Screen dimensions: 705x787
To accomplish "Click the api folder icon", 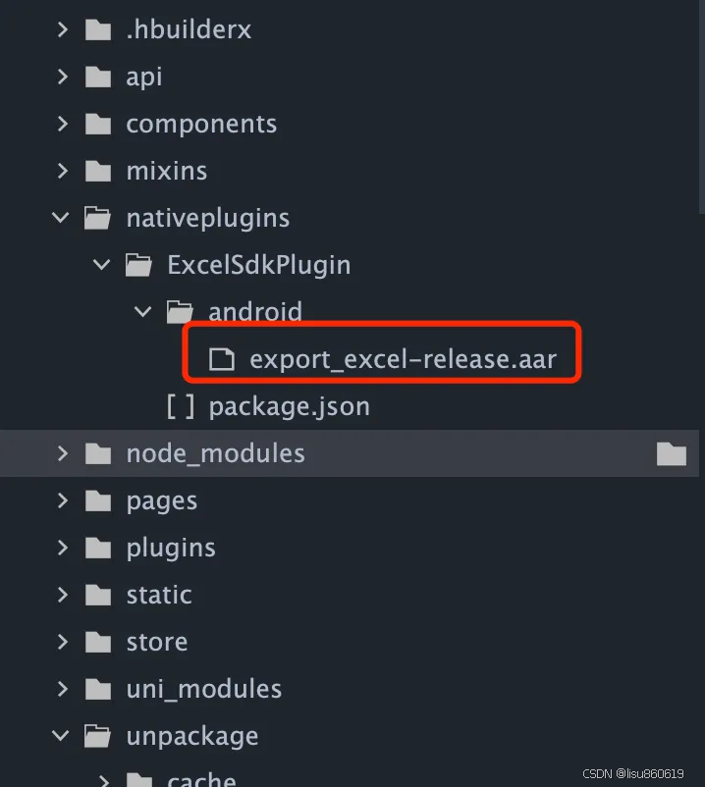I will point(97,77).
